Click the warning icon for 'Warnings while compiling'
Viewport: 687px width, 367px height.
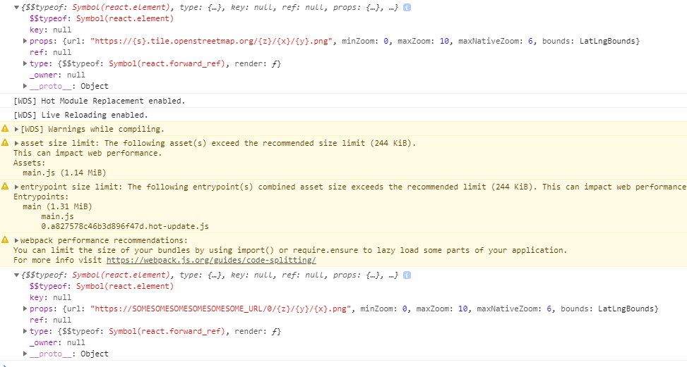pyautogui.click(x=5, y=128)
